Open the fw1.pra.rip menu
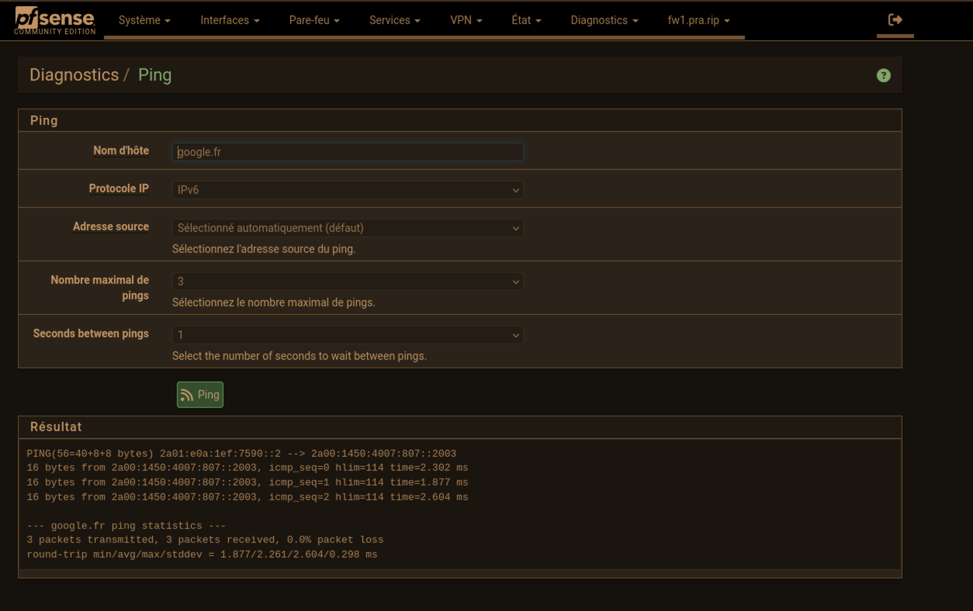This screenshot has height=611, width=973. pyautogui.click(x=698, y=20)
